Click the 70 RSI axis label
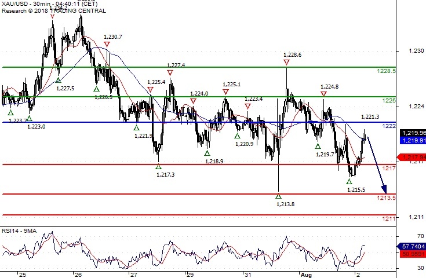This screenshot has width=426, height=278. [x=421, y=236]
